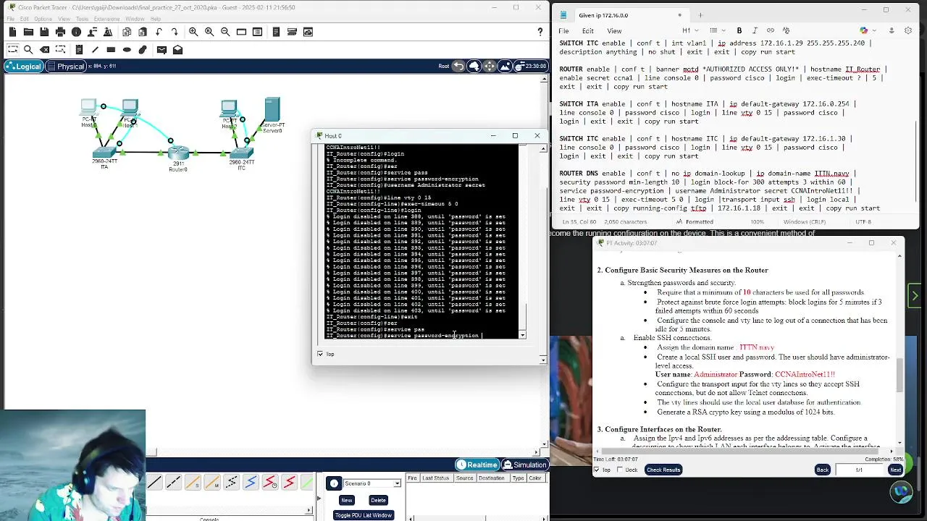Screen dimensions: 927x521
Task: Click the Check Results button
Action: point(663,470)
